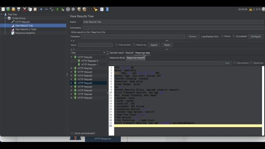265x149 pixels.
Task: Click the Open file toolbar icon
Action: (x=13, y=9)
